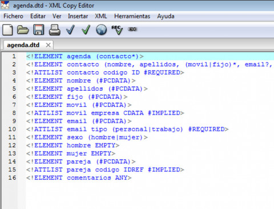Viewport: 274px width, 209px height.
Task: Open the Insertar menu
Action: 78,16
